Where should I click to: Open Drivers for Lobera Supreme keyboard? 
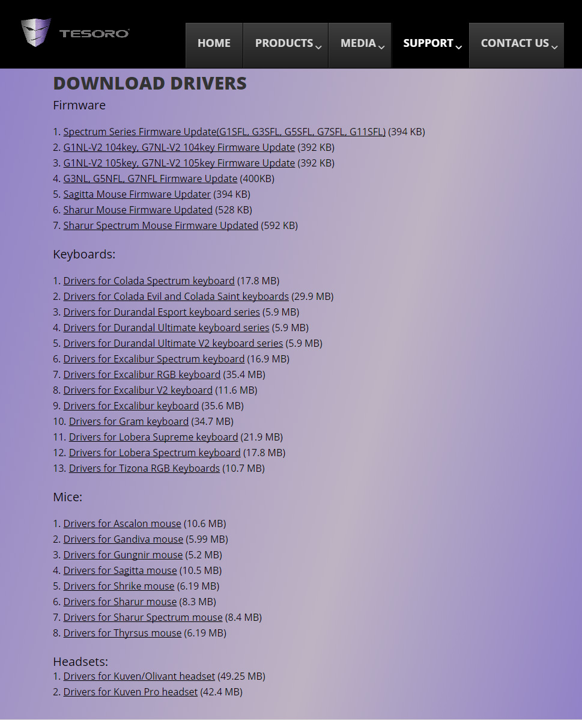click(x=153, y=437)
